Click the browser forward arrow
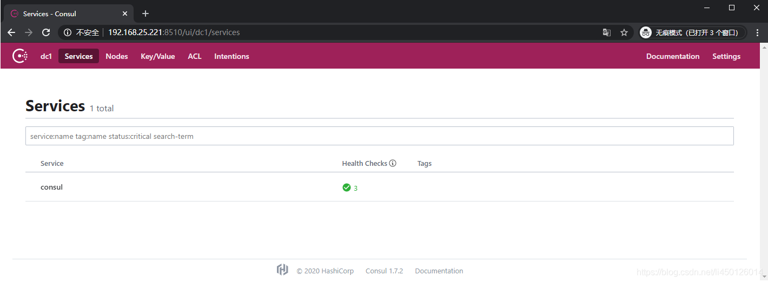This screenshot has width=768, height=282. [29, 32]
